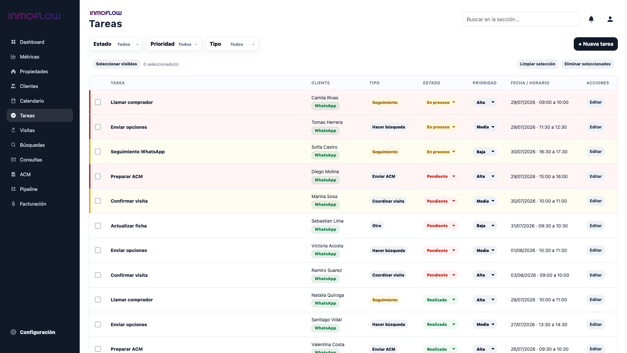The height and width of the screenshot is (353, 627).
Task: Click the Calendario calendar icon
Action: coord(13,101)
